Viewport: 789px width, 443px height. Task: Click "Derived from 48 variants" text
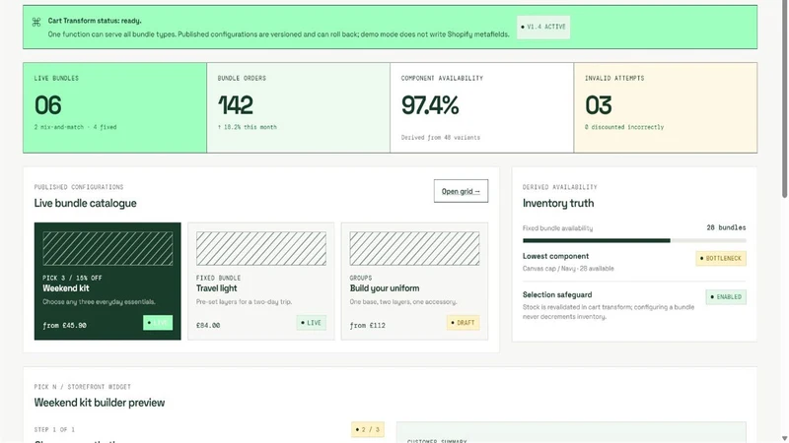[x=440, y=137]
